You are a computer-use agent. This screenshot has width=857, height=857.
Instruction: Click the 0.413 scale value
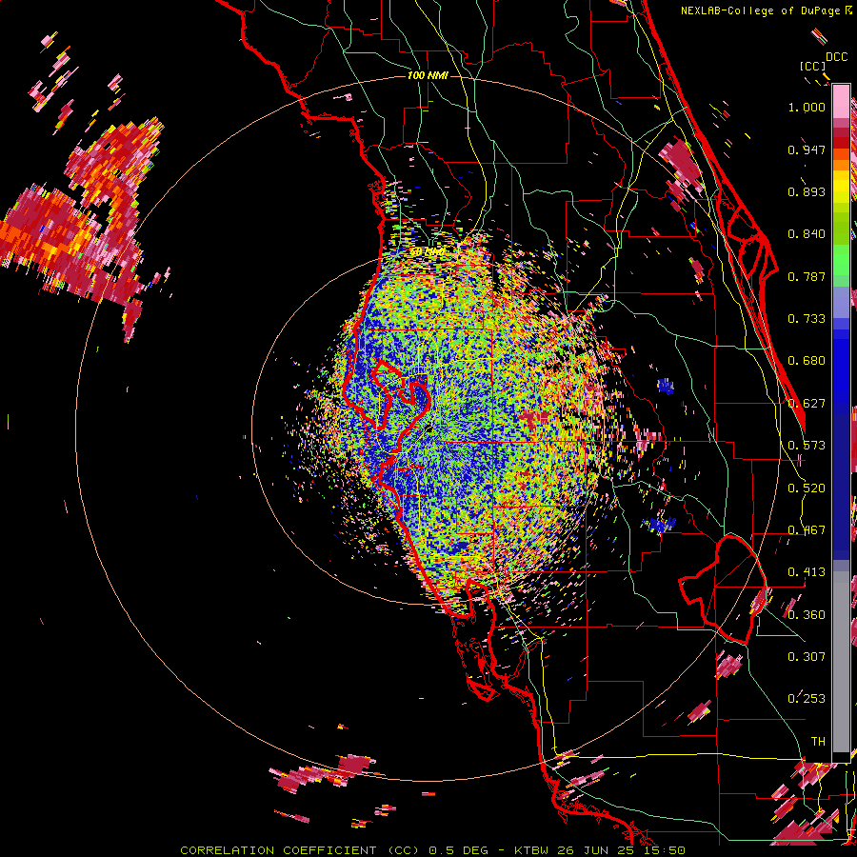807,572
